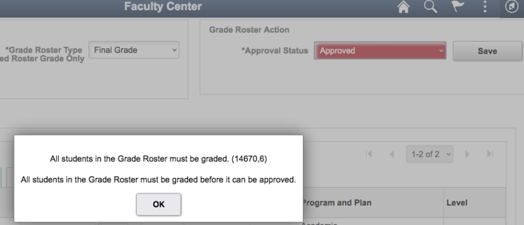The width and height of the screenshot is (524, 225).
Task: Go to the Home page icon
Action: click(x=404, y=7)
